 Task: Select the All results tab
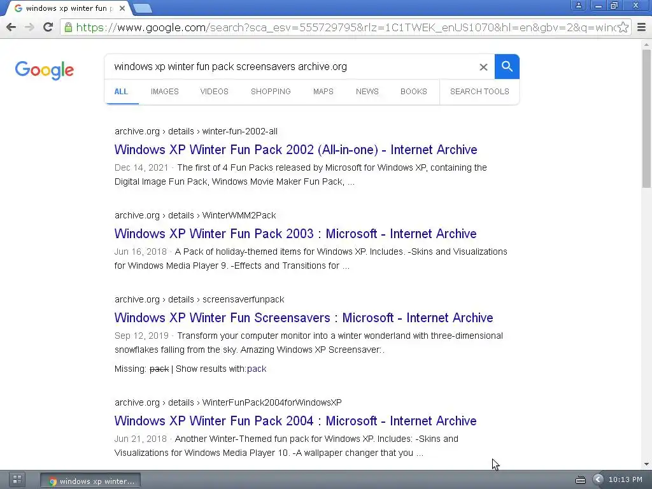point(121,92)
